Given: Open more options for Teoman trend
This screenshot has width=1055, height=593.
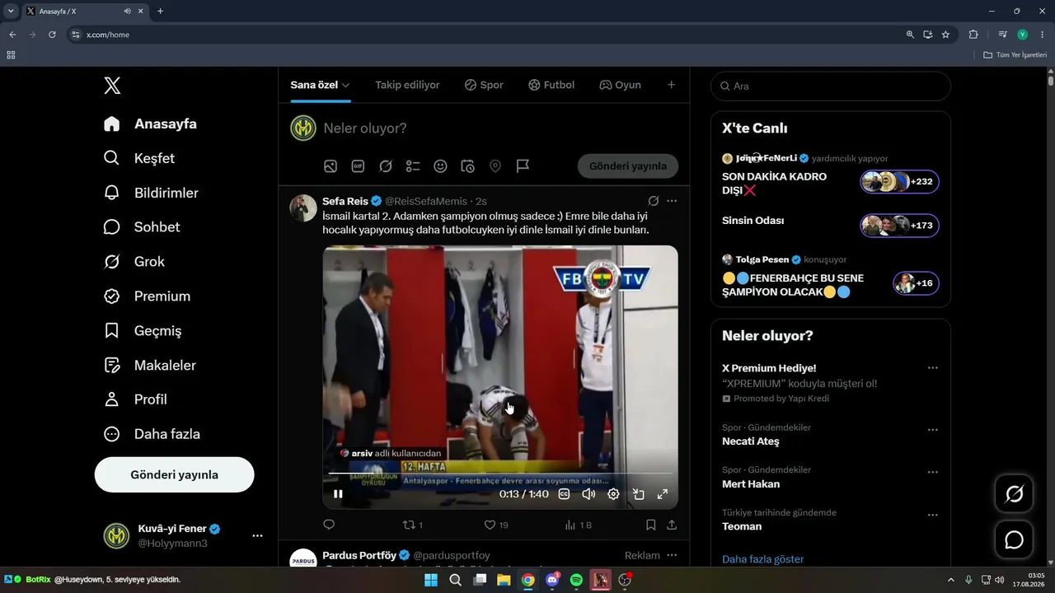Looking at the screenshot, I should pos(933,516).
